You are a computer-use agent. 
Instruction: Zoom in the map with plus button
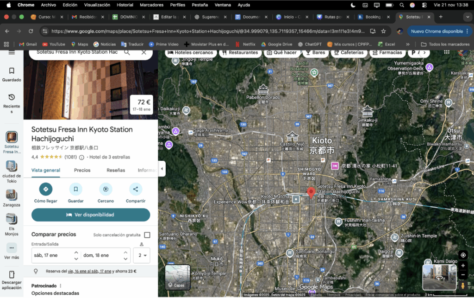tap(463, 266)
